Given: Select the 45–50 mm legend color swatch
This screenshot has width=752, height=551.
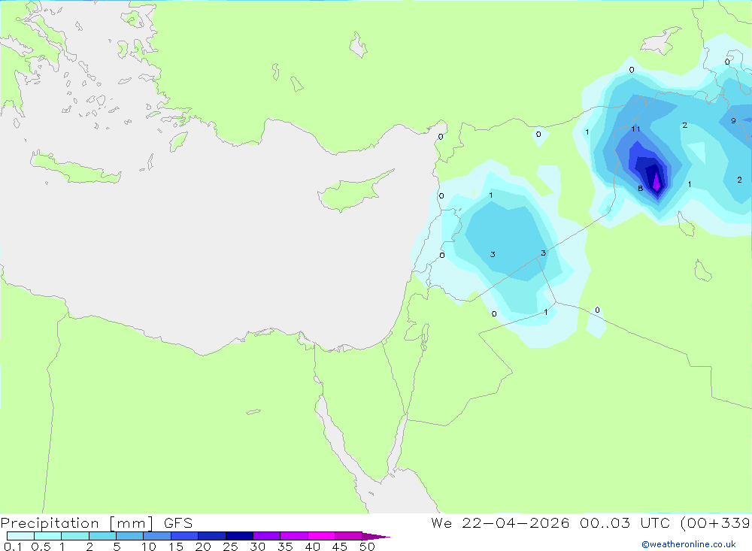Looking at the screenshot, I should click(348, 536).
